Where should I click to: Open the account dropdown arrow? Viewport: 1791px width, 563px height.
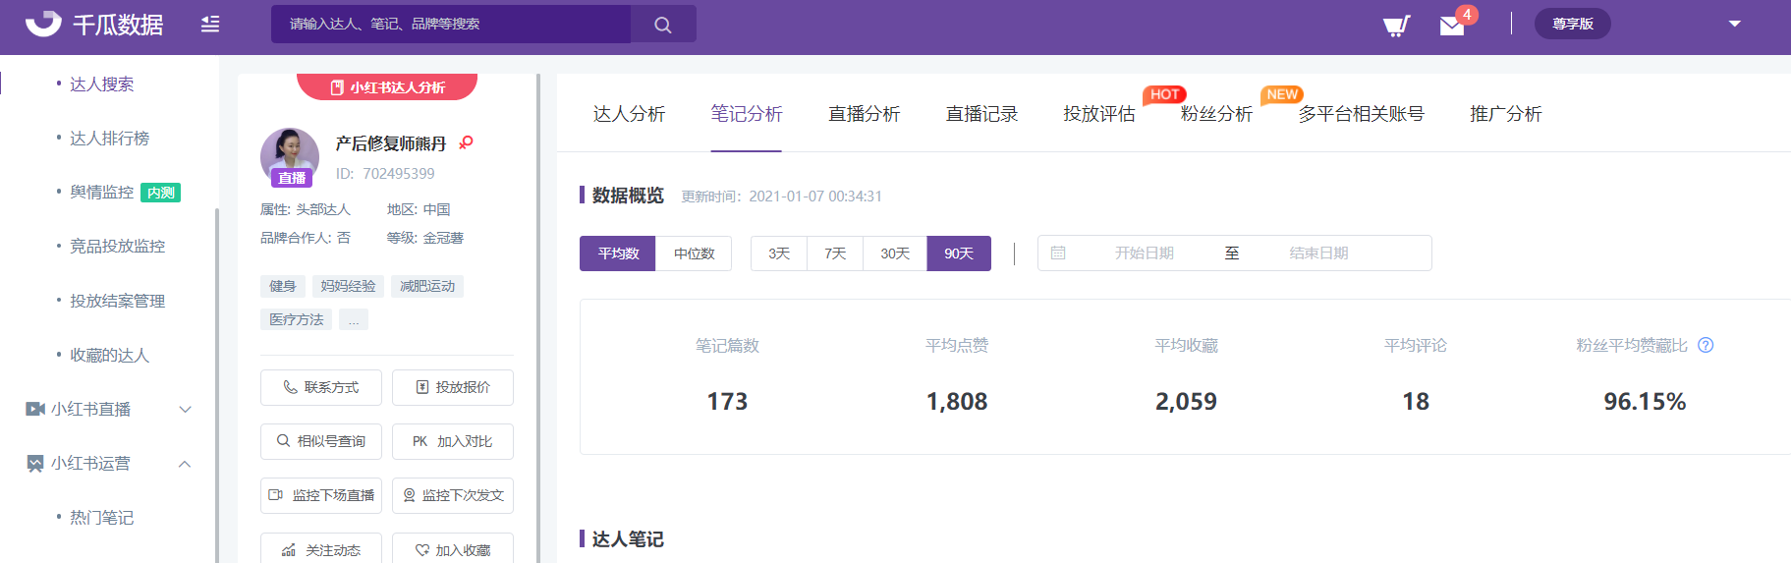[1734, 24]
